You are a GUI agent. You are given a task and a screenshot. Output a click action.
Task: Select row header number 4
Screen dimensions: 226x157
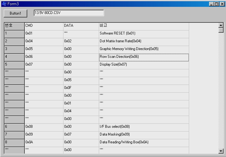[x=14, y=57]
